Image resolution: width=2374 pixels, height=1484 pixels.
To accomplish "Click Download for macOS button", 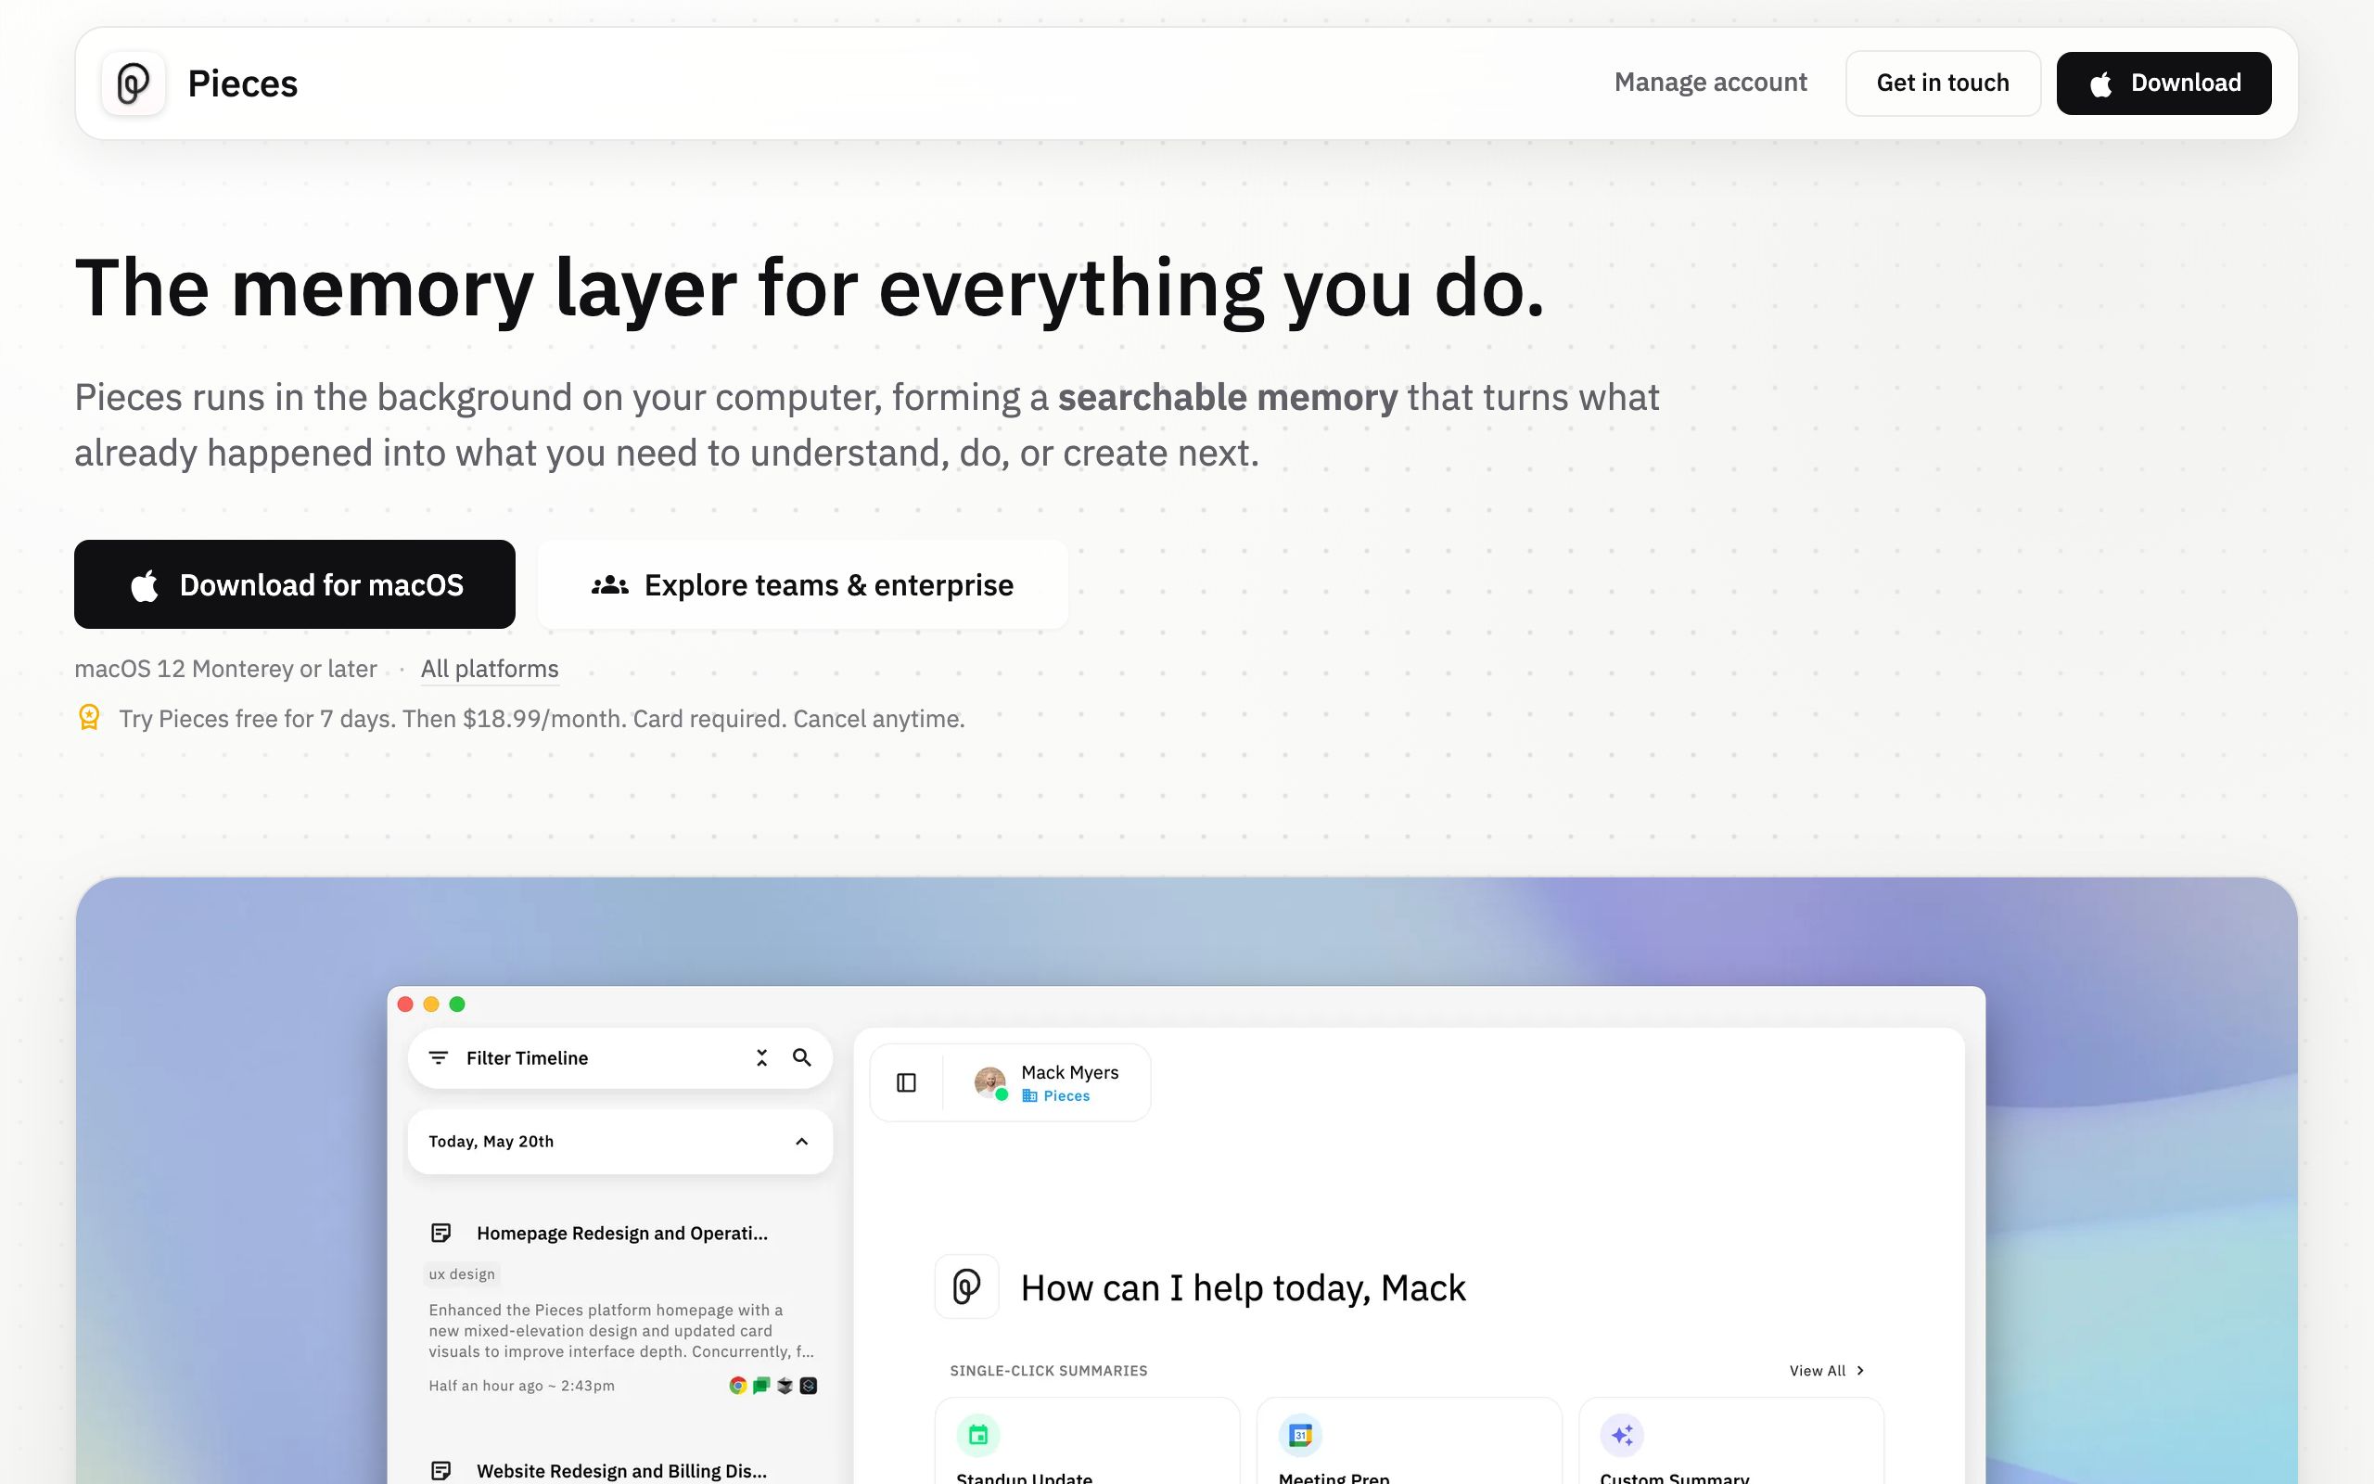I will [x=294, y=584].
